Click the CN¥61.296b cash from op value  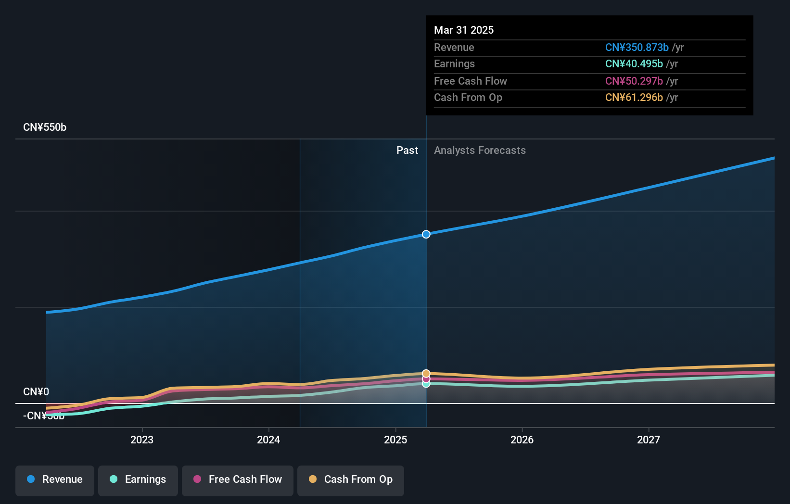point(634,98)
